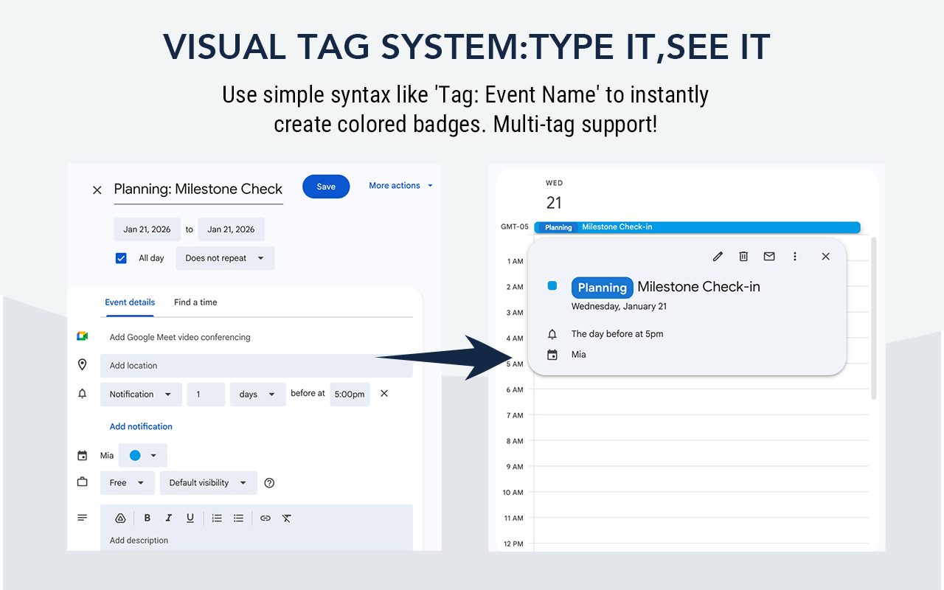The image size is (944, 590).
Task: Delete the event using the trash icon
Action: click(743, 256)
